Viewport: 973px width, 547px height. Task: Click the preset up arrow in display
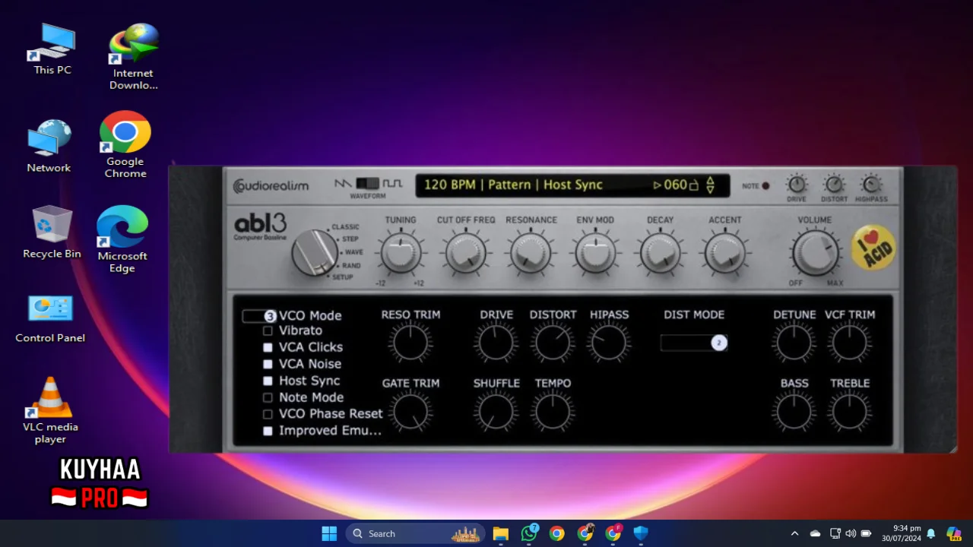[711, 180]
